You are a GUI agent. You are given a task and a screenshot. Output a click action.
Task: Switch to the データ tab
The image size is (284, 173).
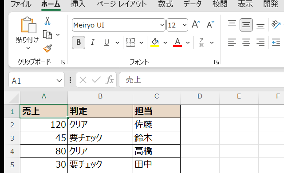(x=192, y=4)
